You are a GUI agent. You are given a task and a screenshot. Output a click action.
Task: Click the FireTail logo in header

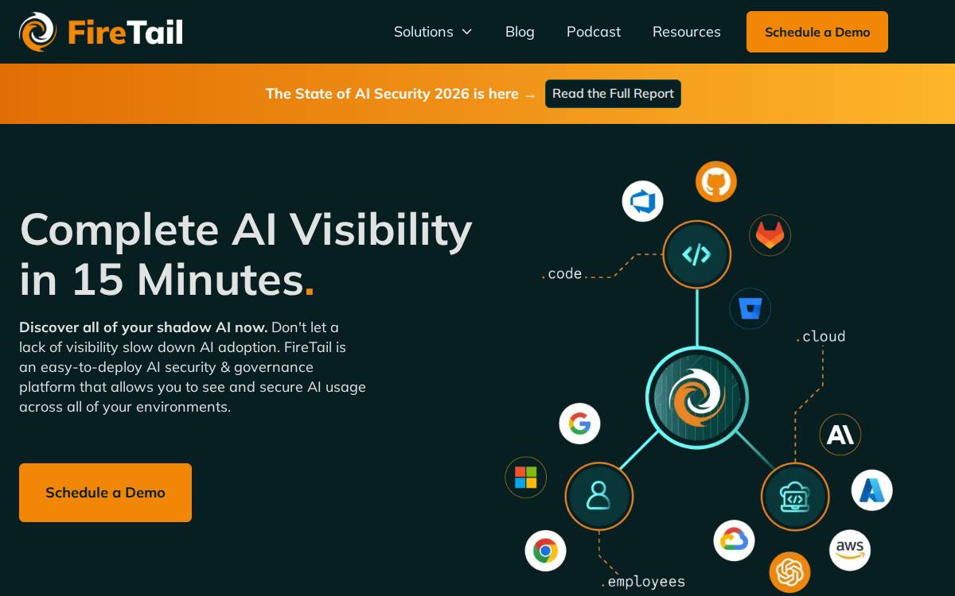point(101,32)
